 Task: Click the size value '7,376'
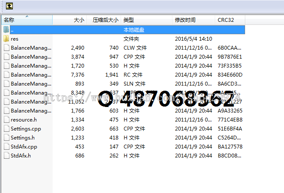pos(77,74)
